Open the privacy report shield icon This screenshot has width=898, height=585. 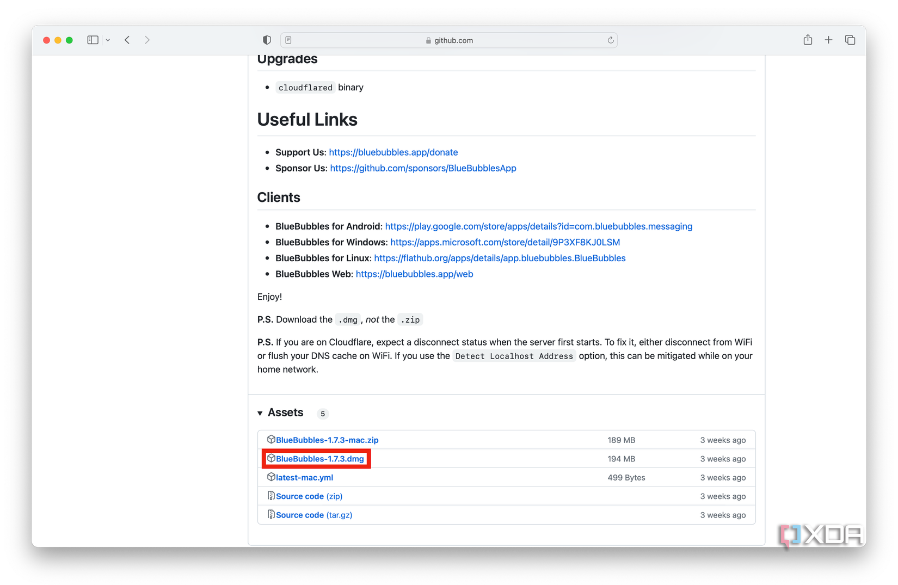click(x=267, y=40)
